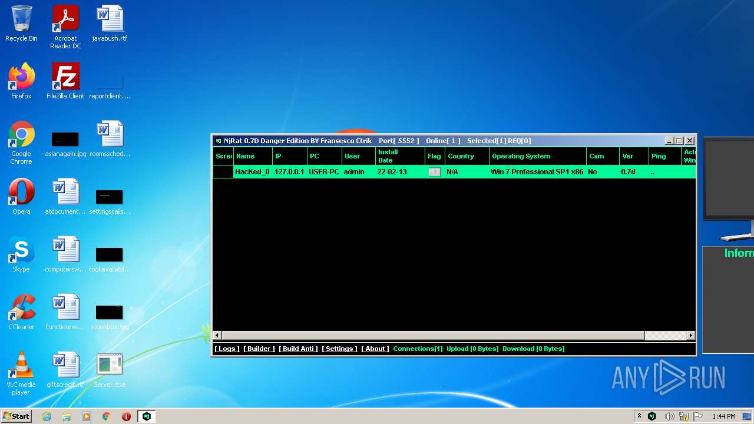Open the roomssched document icon
Image resolution: width=754 pixels, height=424 pixels.
pos(110,140)
